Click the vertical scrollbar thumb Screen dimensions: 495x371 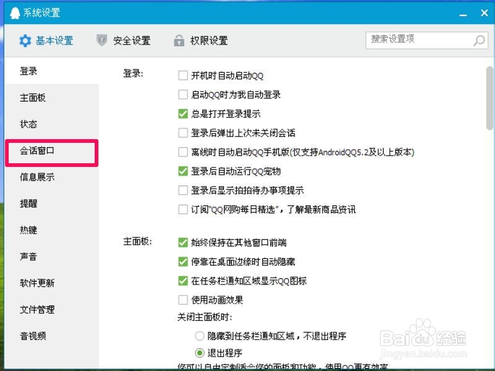(489, 98)
